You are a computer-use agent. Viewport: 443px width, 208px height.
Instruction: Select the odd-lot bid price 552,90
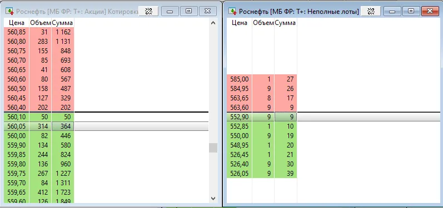240,117
